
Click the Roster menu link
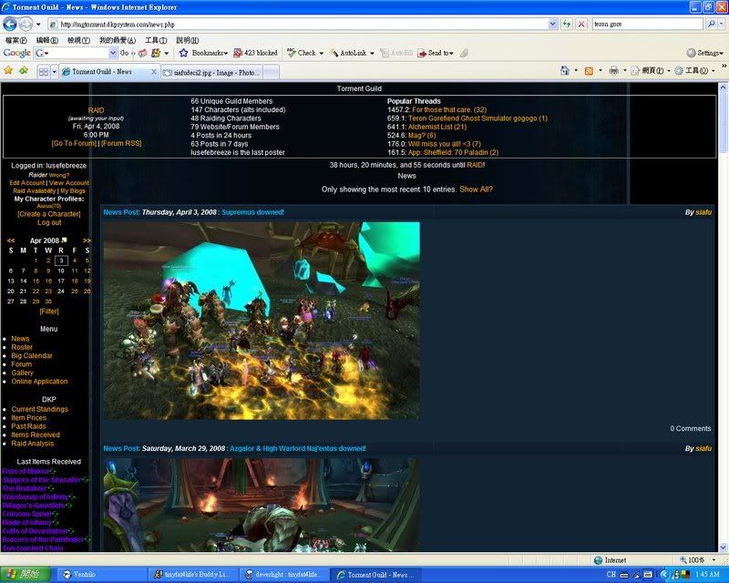pos(22,347)
